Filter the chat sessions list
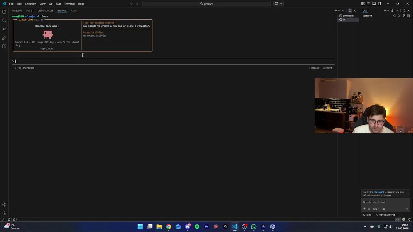 (404, 16)
